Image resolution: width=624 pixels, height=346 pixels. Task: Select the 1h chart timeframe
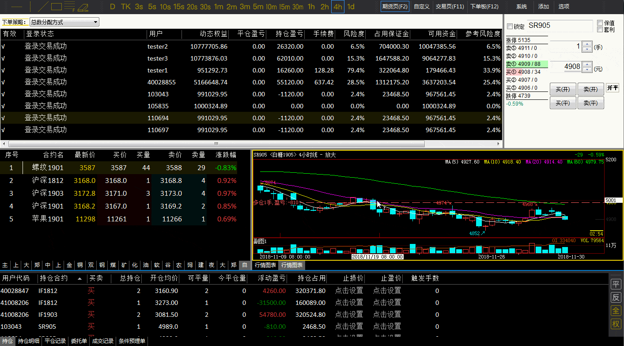coord(311,7)
